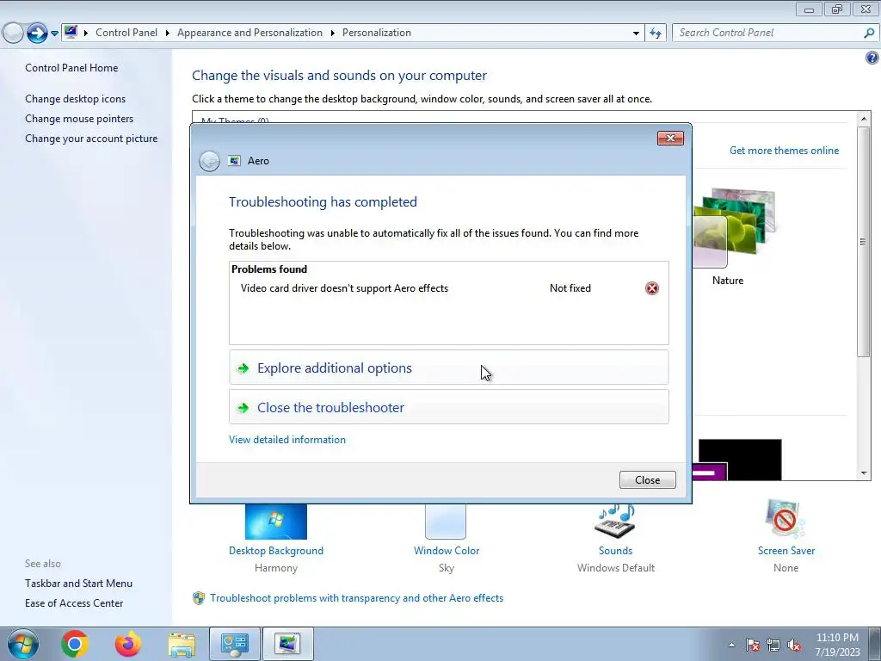Open the clock showing 11:10 PM
Screen dimensions: 881x661
click(837, 645)
